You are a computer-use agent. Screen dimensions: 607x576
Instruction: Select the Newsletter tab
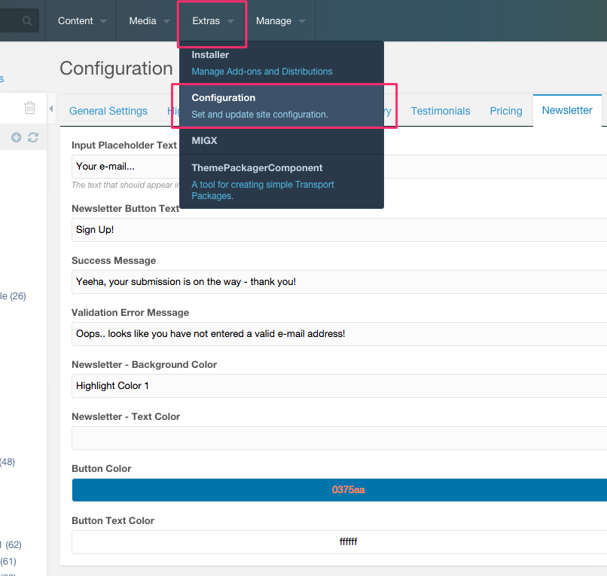[x=567, y=110]
